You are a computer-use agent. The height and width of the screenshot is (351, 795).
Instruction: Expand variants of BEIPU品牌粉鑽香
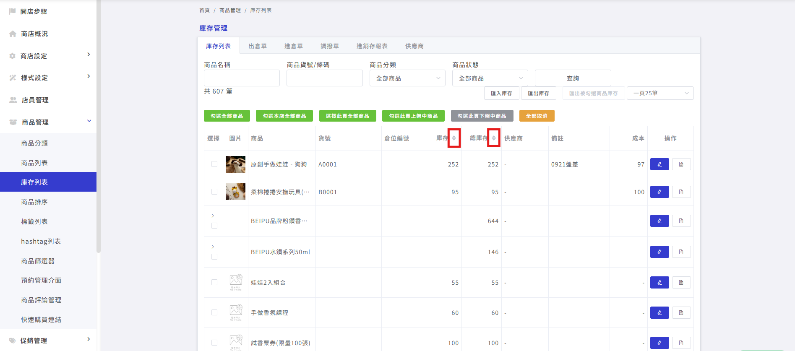213,216
